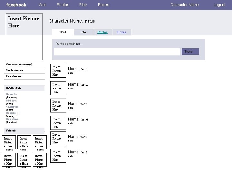Switch to the underlined Photos profile tab

click(102, 32)
